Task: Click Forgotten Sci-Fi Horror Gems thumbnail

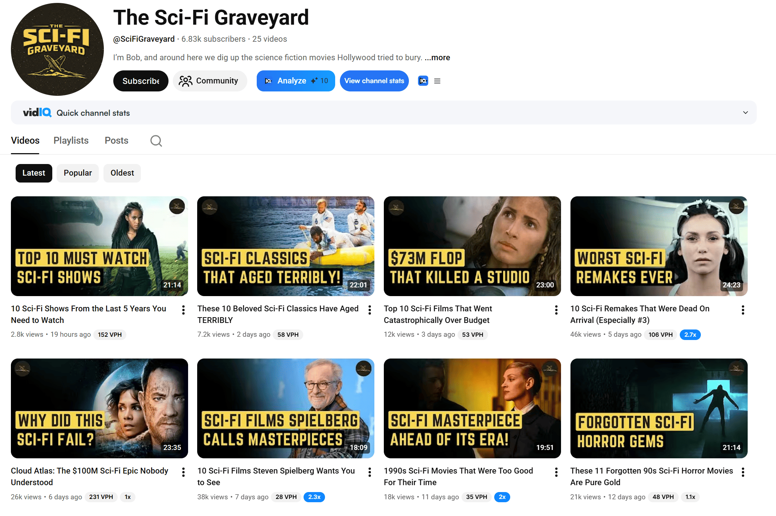Action: [x=659, y=409]
